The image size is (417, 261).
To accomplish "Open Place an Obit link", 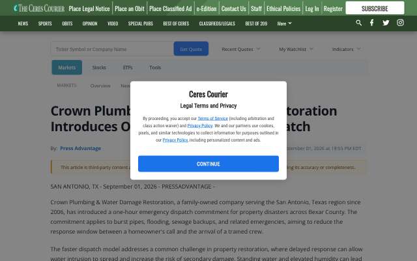I will (x=130, y=8).
